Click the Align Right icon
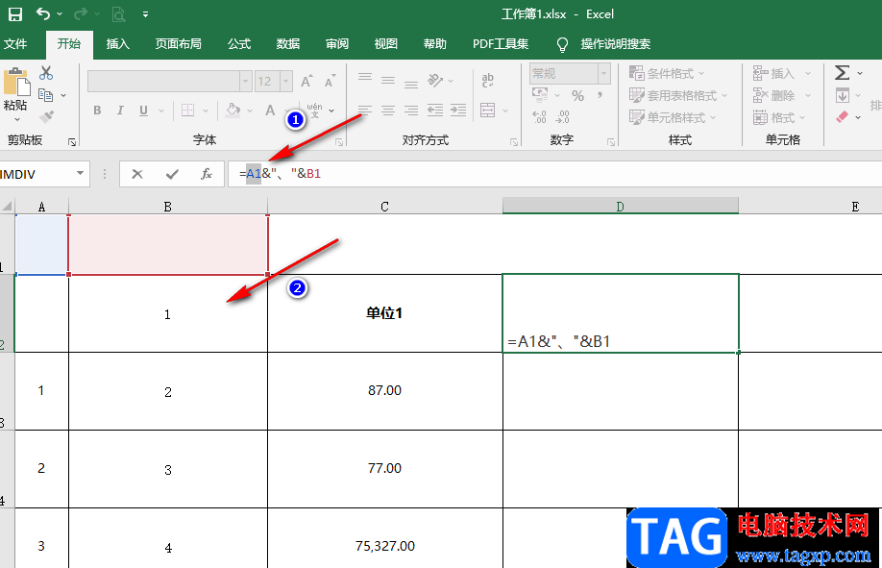The image size is (882, 568). point(411,111)
